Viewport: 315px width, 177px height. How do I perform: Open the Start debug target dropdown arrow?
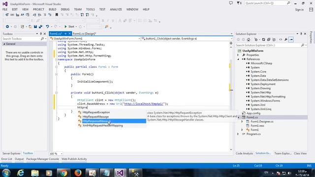76,27
